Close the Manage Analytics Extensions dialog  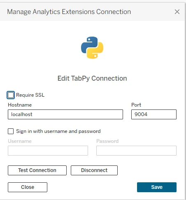(x=177, y=12)
